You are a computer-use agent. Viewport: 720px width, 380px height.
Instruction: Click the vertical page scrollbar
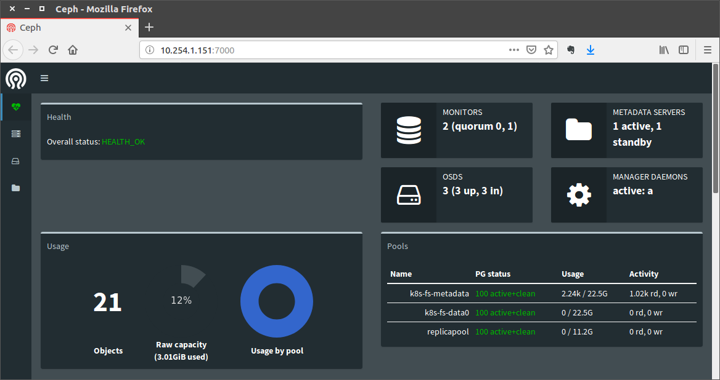click(x=716, y=129)
